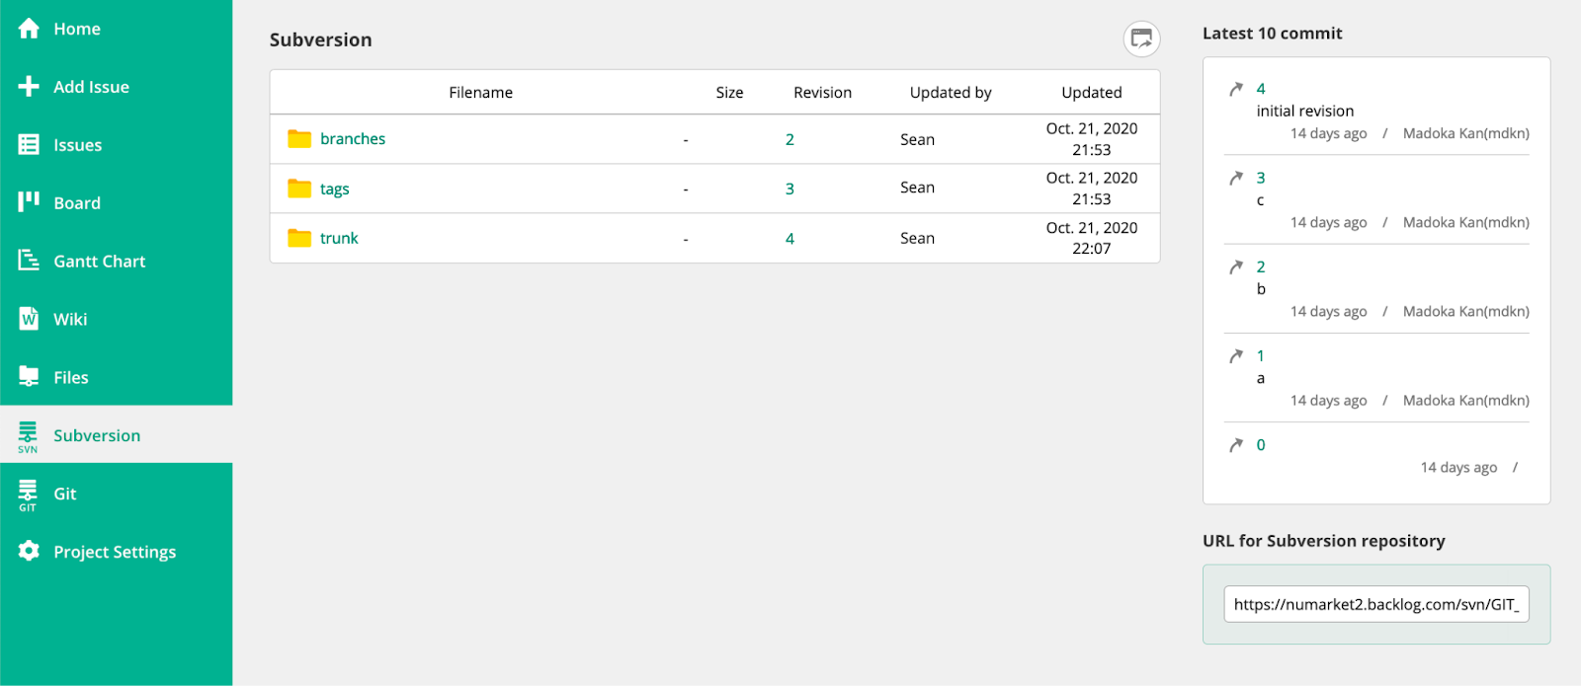
Task: Select the Subversion sidebar item
Action: tap(96, 435)
